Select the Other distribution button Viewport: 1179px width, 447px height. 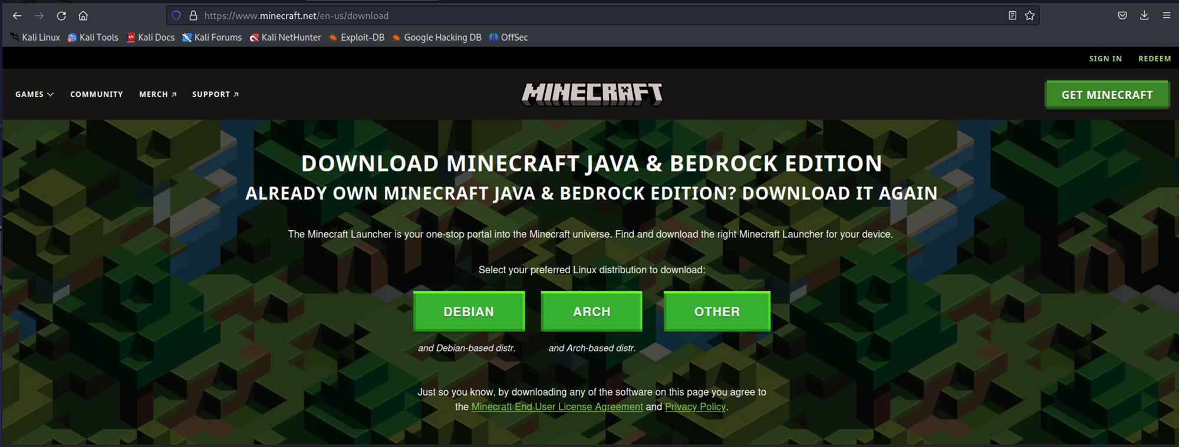(717, 312)
